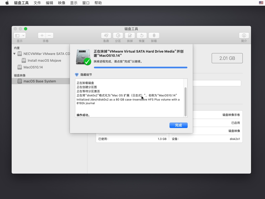Click the NECVMWar drive icon in sidebar

[x=20, y=54]
